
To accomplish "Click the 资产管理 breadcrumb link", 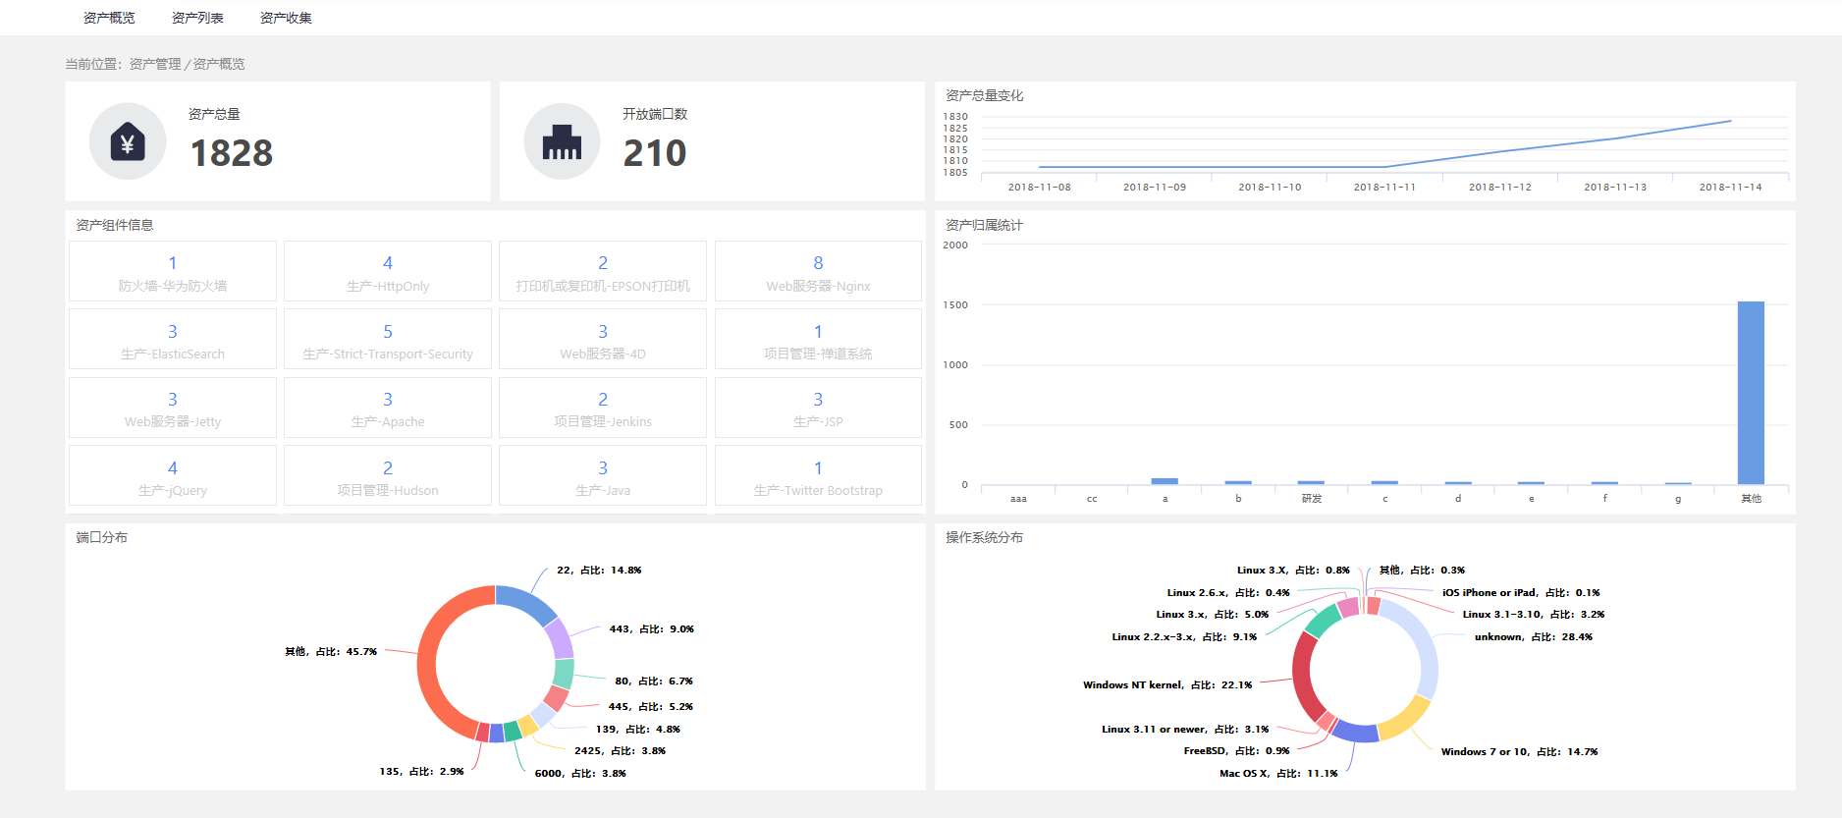I will [155, 64].
